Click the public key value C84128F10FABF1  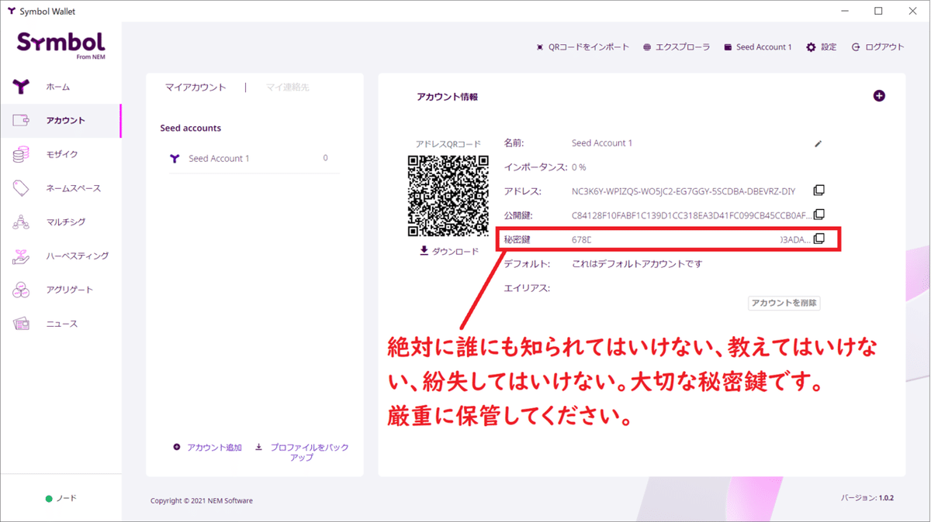(691, 215)
